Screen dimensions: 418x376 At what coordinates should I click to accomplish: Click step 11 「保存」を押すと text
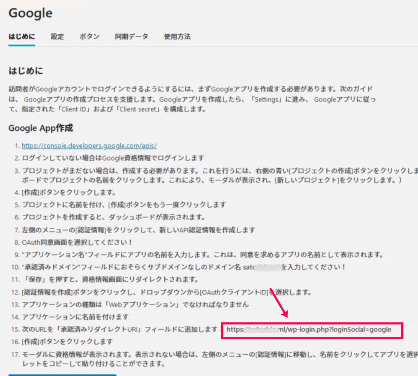click(111, 280)
